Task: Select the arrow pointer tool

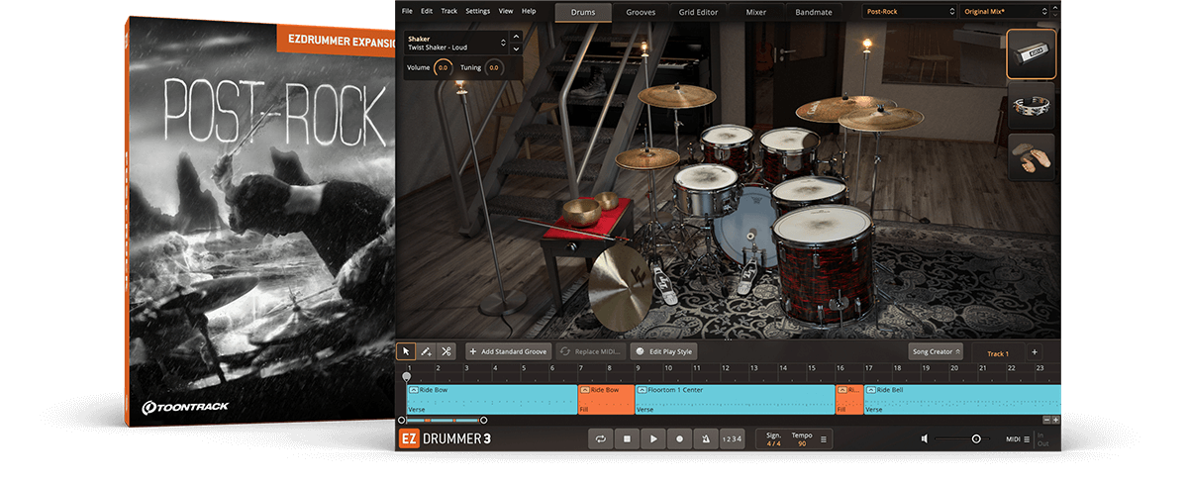Action: pyautogui.click(x=406, y=351)
